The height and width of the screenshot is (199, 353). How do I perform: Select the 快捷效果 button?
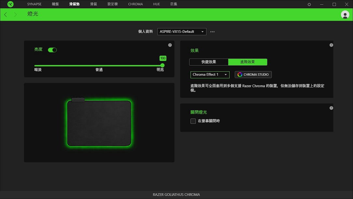click(x=209, y=62)
